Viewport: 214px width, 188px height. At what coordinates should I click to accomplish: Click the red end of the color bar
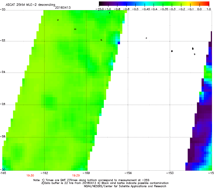[207, 3]
